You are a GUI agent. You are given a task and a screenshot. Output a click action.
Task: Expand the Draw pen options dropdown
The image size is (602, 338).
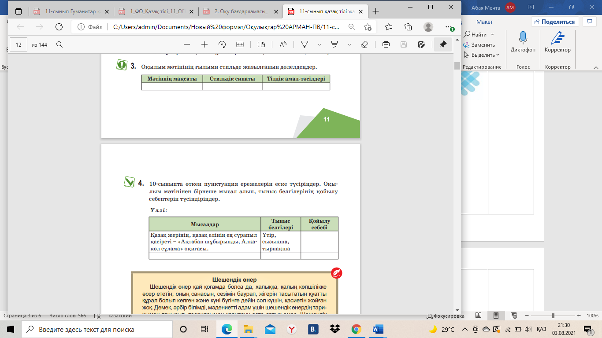[320, 44]
